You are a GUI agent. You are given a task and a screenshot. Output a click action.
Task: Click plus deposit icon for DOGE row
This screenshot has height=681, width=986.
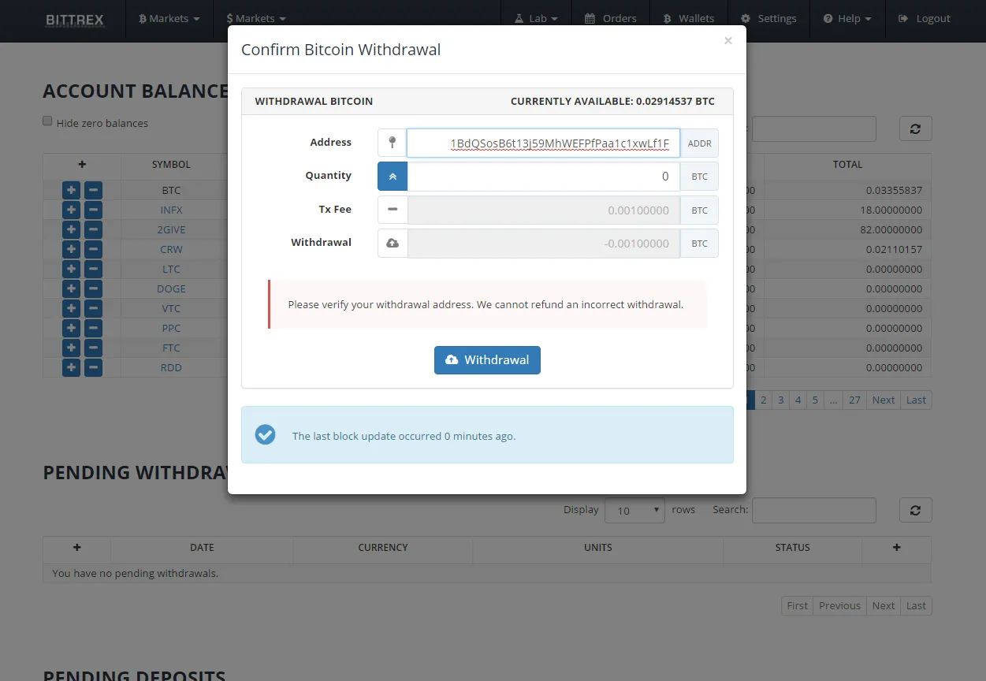71,288
